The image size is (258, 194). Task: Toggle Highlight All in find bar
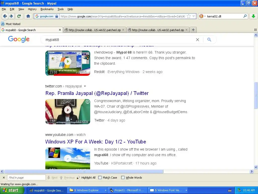click(x=86, y=178)
